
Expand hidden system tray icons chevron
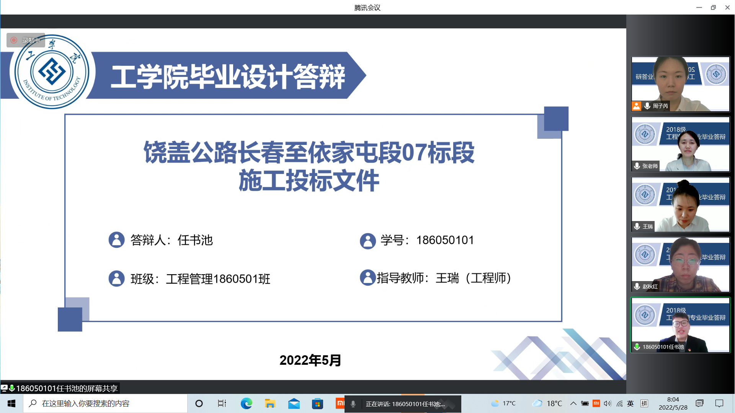(x=573, y=403)
